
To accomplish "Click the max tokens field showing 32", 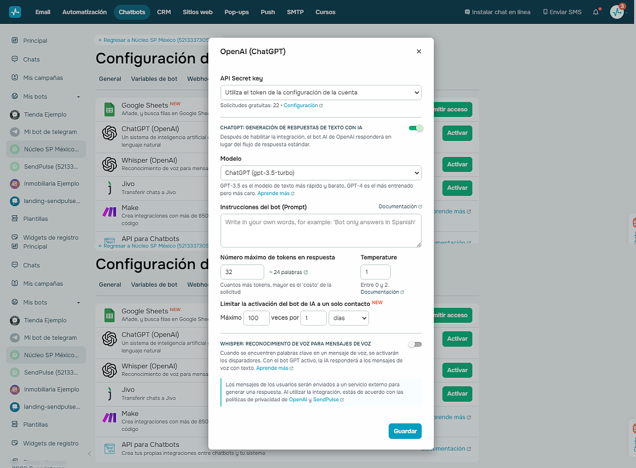I will (242, 272).
